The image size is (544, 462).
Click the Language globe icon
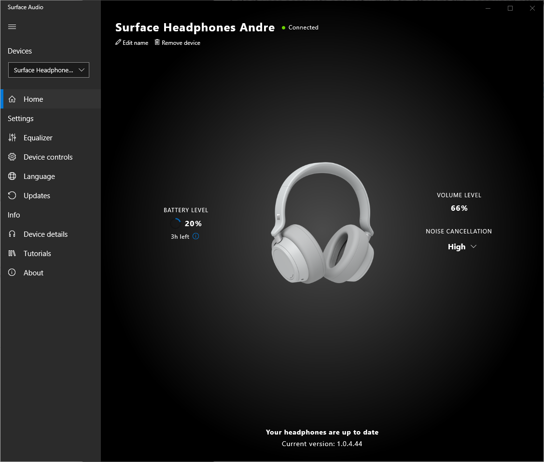coord(13,177)
